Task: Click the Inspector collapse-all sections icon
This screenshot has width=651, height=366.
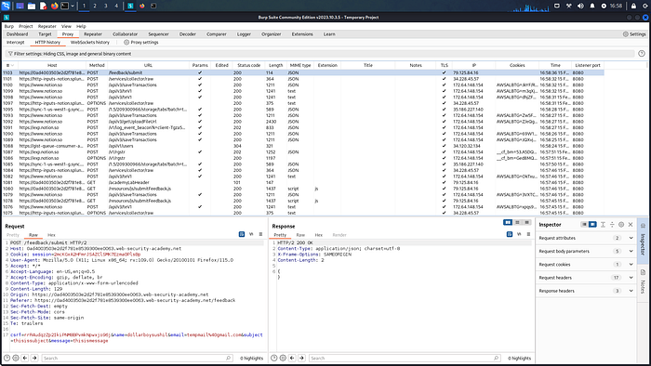Action: [612, 224]
